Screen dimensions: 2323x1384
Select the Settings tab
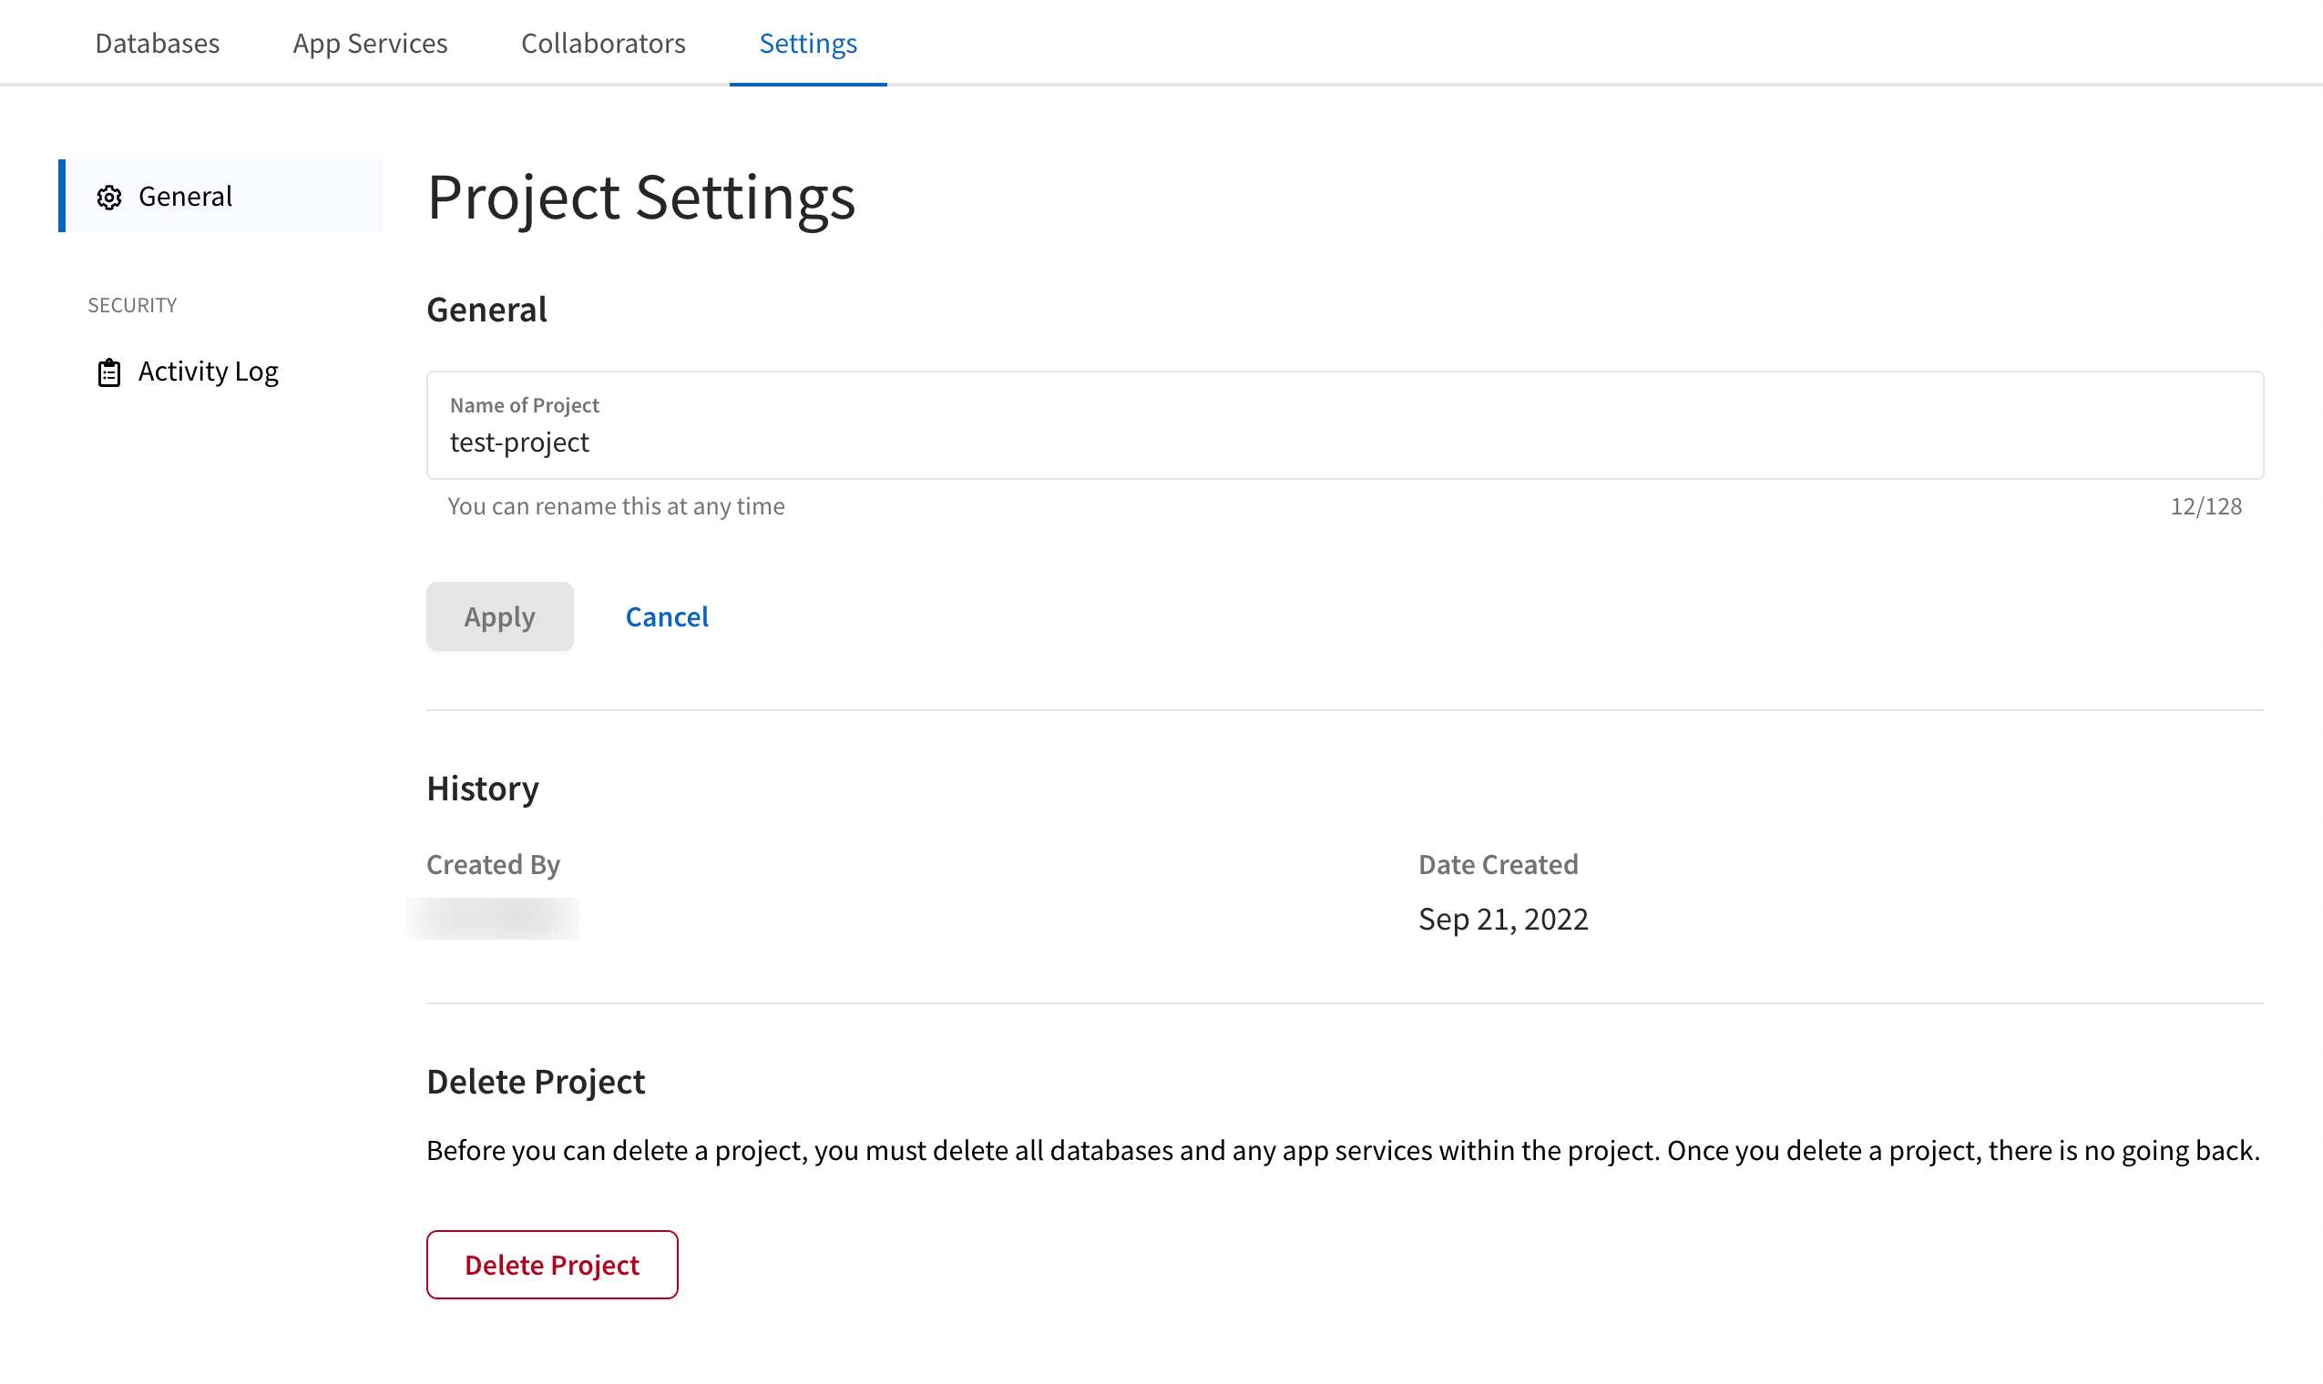(x=807, y=43)
